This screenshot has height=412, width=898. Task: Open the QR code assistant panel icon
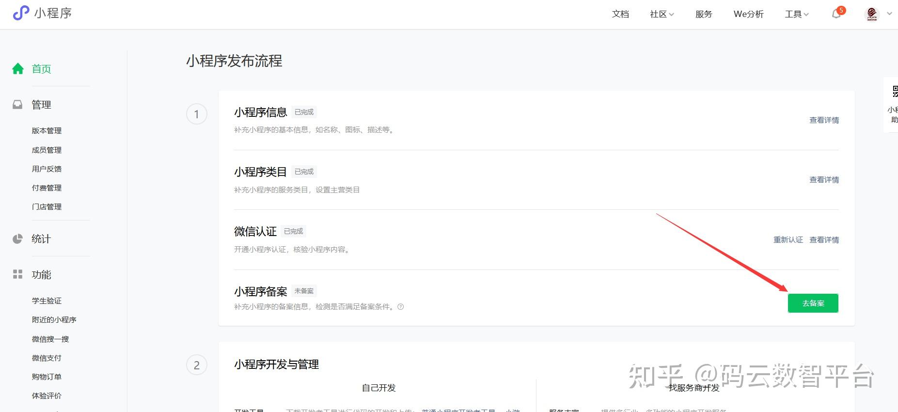895,91
